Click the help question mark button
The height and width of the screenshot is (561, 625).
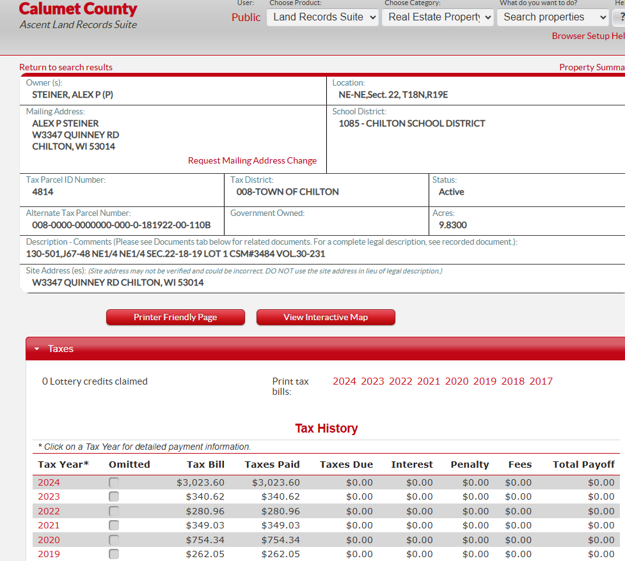click(620, 17)
